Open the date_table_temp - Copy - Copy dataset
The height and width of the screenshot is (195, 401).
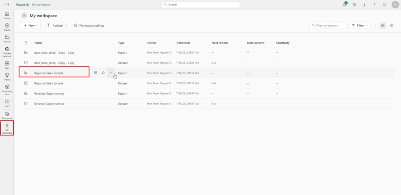click(54, 63)
